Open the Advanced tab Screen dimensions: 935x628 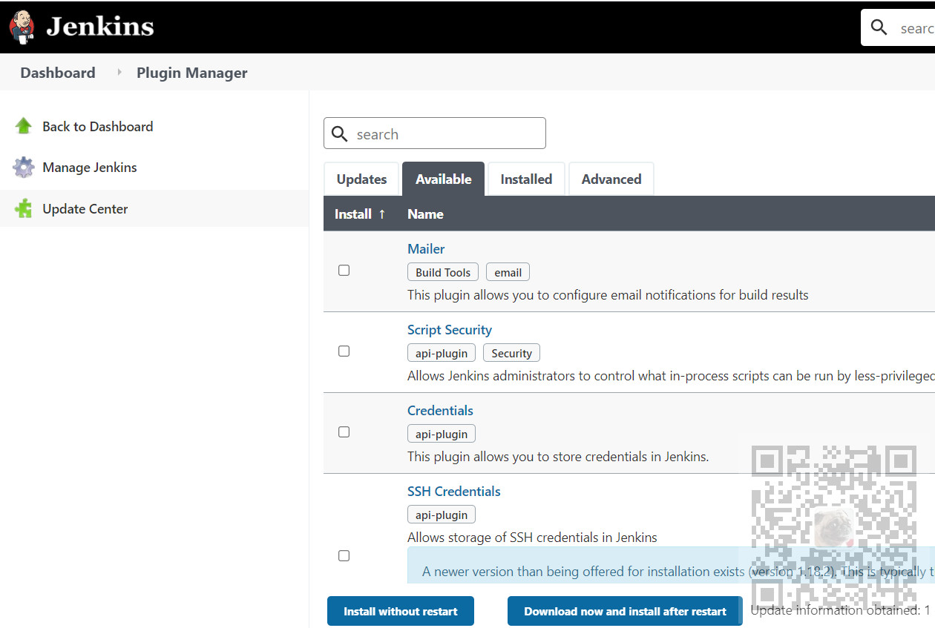point(611,179)
